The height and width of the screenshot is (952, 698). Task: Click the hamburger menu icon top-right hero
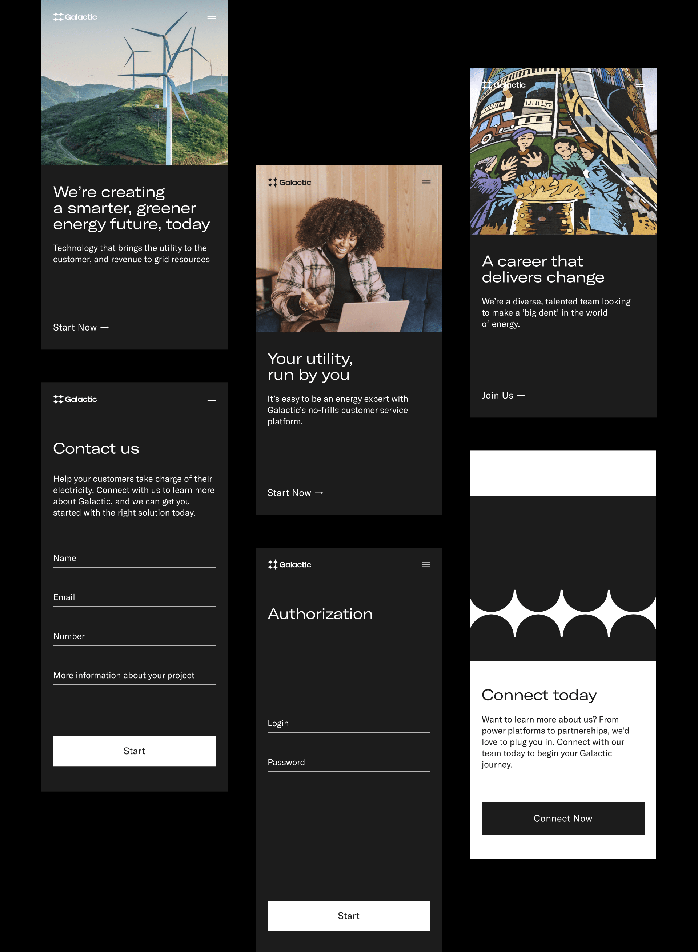[x=212, y=16]
